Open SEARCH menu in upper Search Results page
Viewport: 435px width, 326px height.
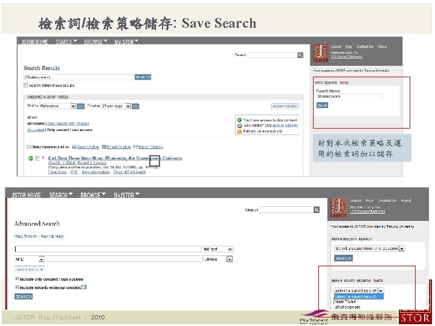[x=66, y=42]
